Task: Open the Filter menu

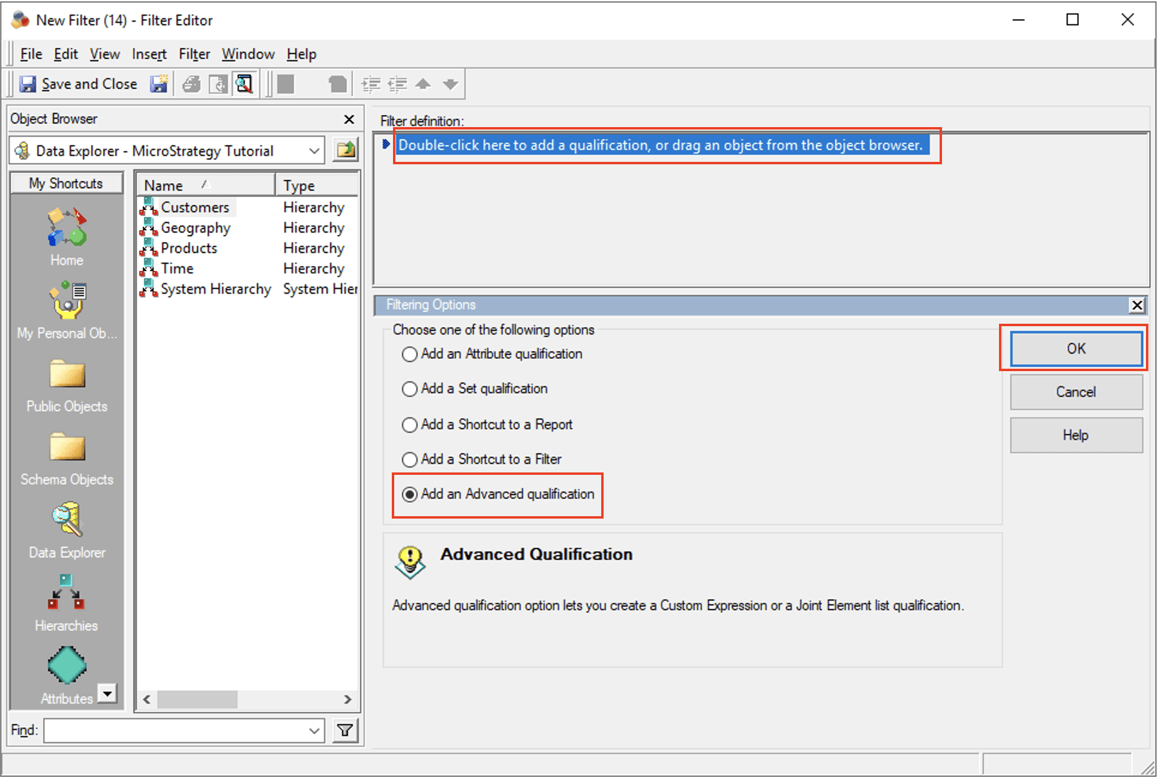Action: 194,54
